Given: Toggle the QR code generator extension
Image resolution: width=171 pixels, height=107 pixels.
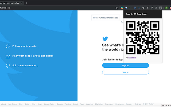Looking at the screenshot, I should pos(160,8).
